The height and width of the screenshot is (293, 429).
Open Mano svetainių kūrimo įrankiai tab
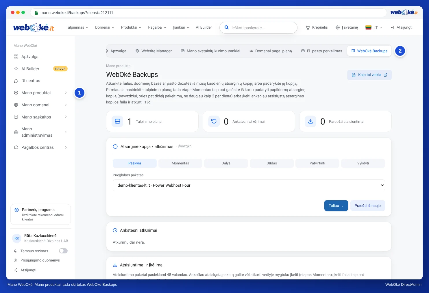point(210,51)
